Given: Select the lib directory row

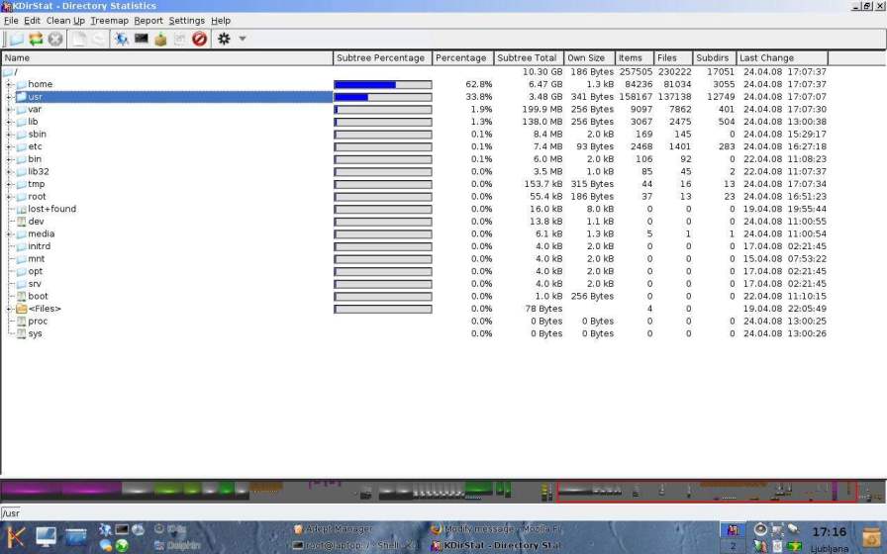Looking at the screenshot, I should pos(33,122).
